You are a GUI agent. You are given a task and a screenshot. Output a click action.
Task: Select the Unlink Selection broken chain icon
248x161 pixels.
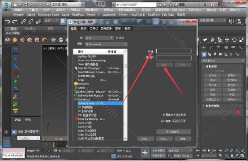point(31,21)
